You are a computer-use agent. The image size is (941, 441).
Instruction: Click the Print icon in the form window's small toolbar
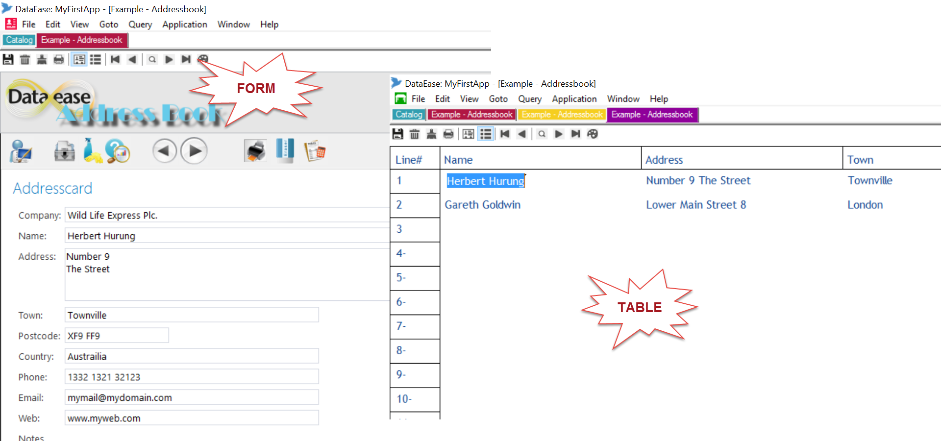[x=59, y=60]
